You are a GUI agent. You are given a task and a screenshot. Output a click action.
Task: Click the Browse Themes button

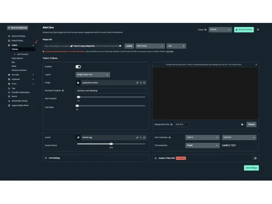coord(244,29)
